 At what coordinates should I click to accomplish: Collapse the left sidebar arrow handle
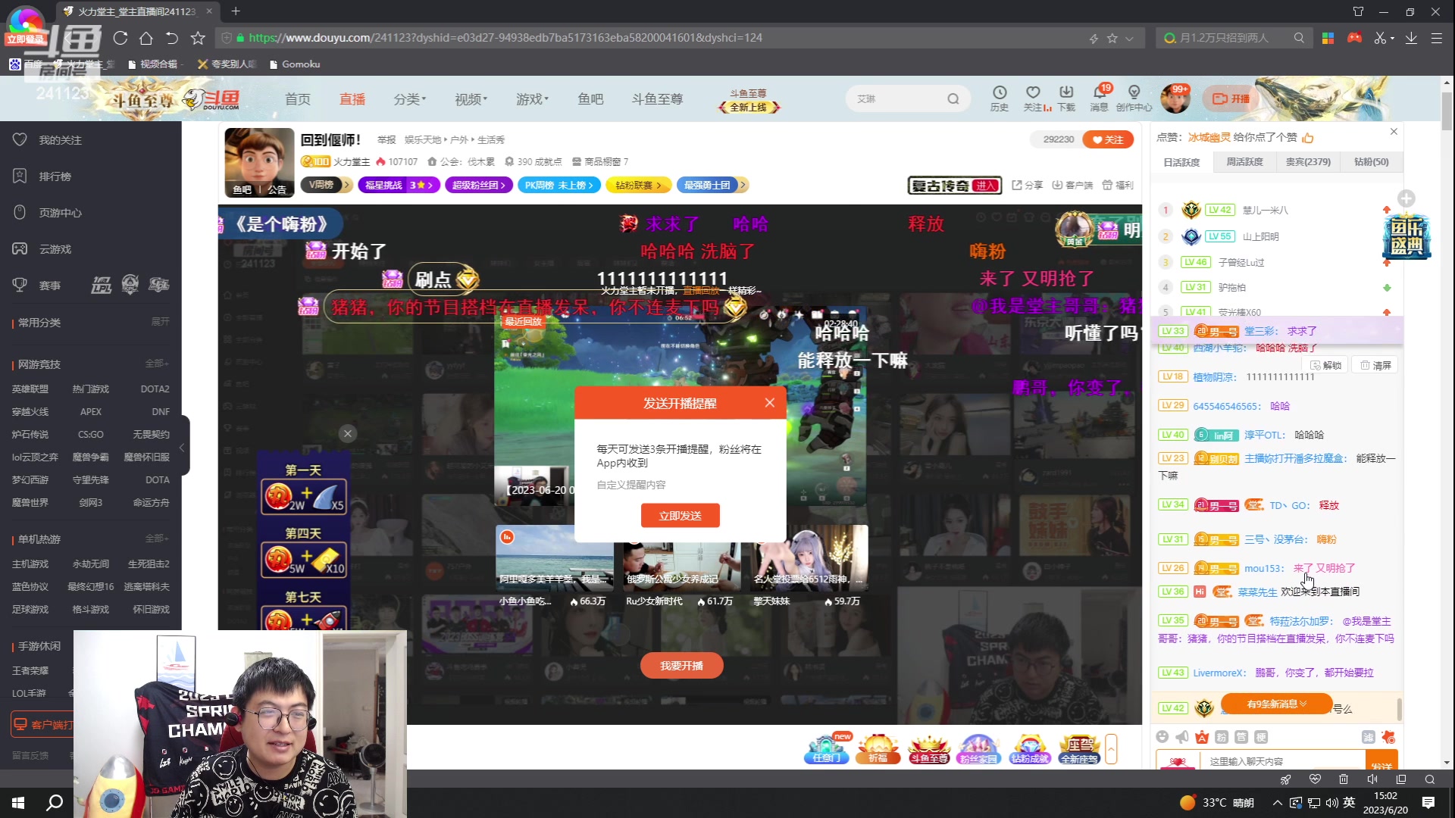point(183,447)
